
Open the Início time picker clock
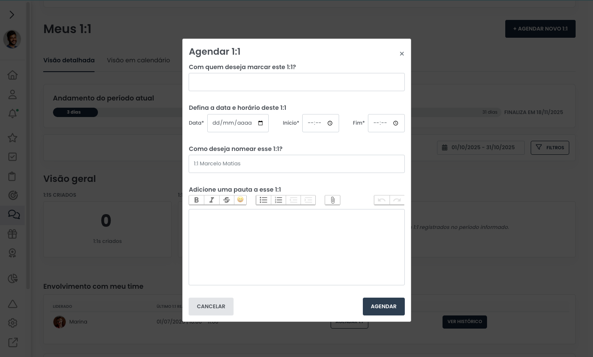[330, 123]
